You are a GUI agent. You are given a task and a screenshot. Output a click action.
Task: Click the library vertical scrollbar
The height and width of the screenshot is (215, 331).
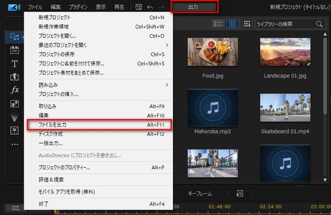327,104
